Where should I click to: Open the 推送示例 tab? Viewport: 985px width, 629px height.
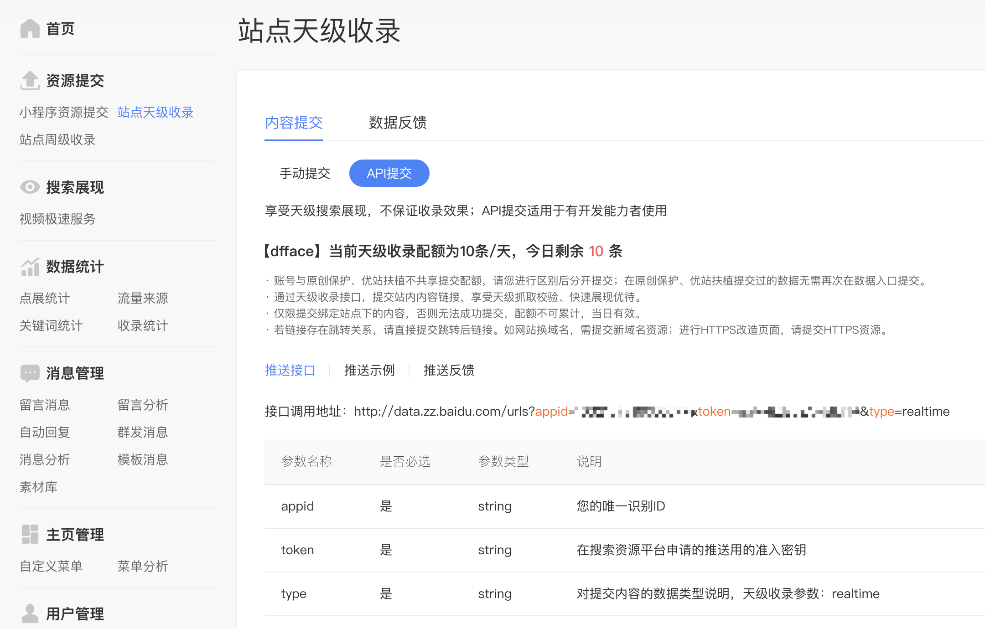coord(369,371)
